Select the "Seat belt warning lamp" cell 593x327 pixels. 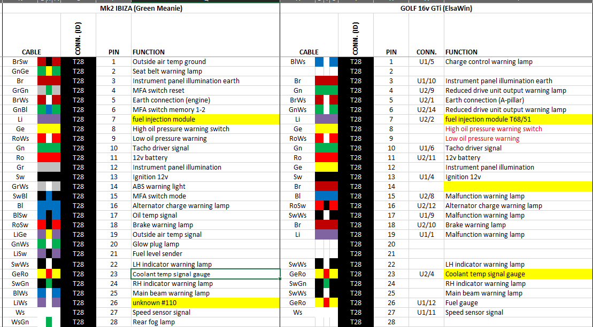pyautogui.click(x=205, y=71)
